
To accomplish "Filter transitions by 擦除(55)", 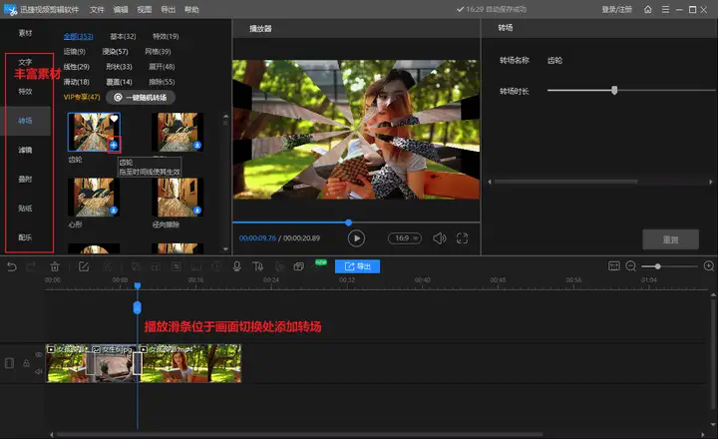I will tap(162, 82).
